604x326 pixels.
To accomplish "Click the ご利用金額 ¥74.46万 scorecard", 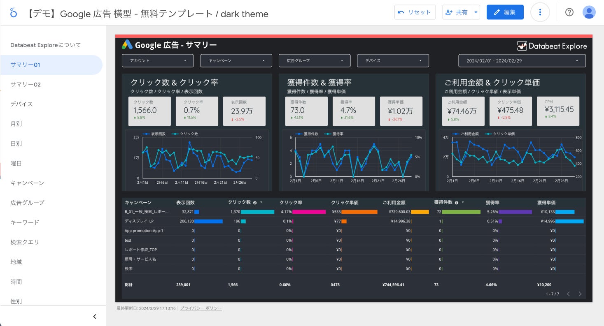I will tap(463, 111).
